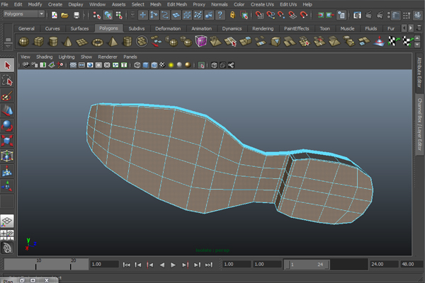Click the purple cube shelf icon
The image size is (425, 283).
(x=201, y=42)
